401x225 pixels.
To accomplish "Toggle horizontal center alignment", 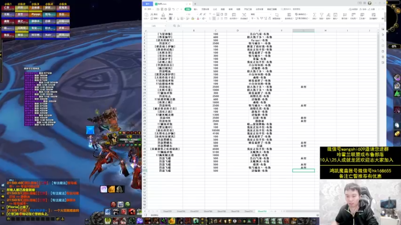I will (x=214, y=18).
